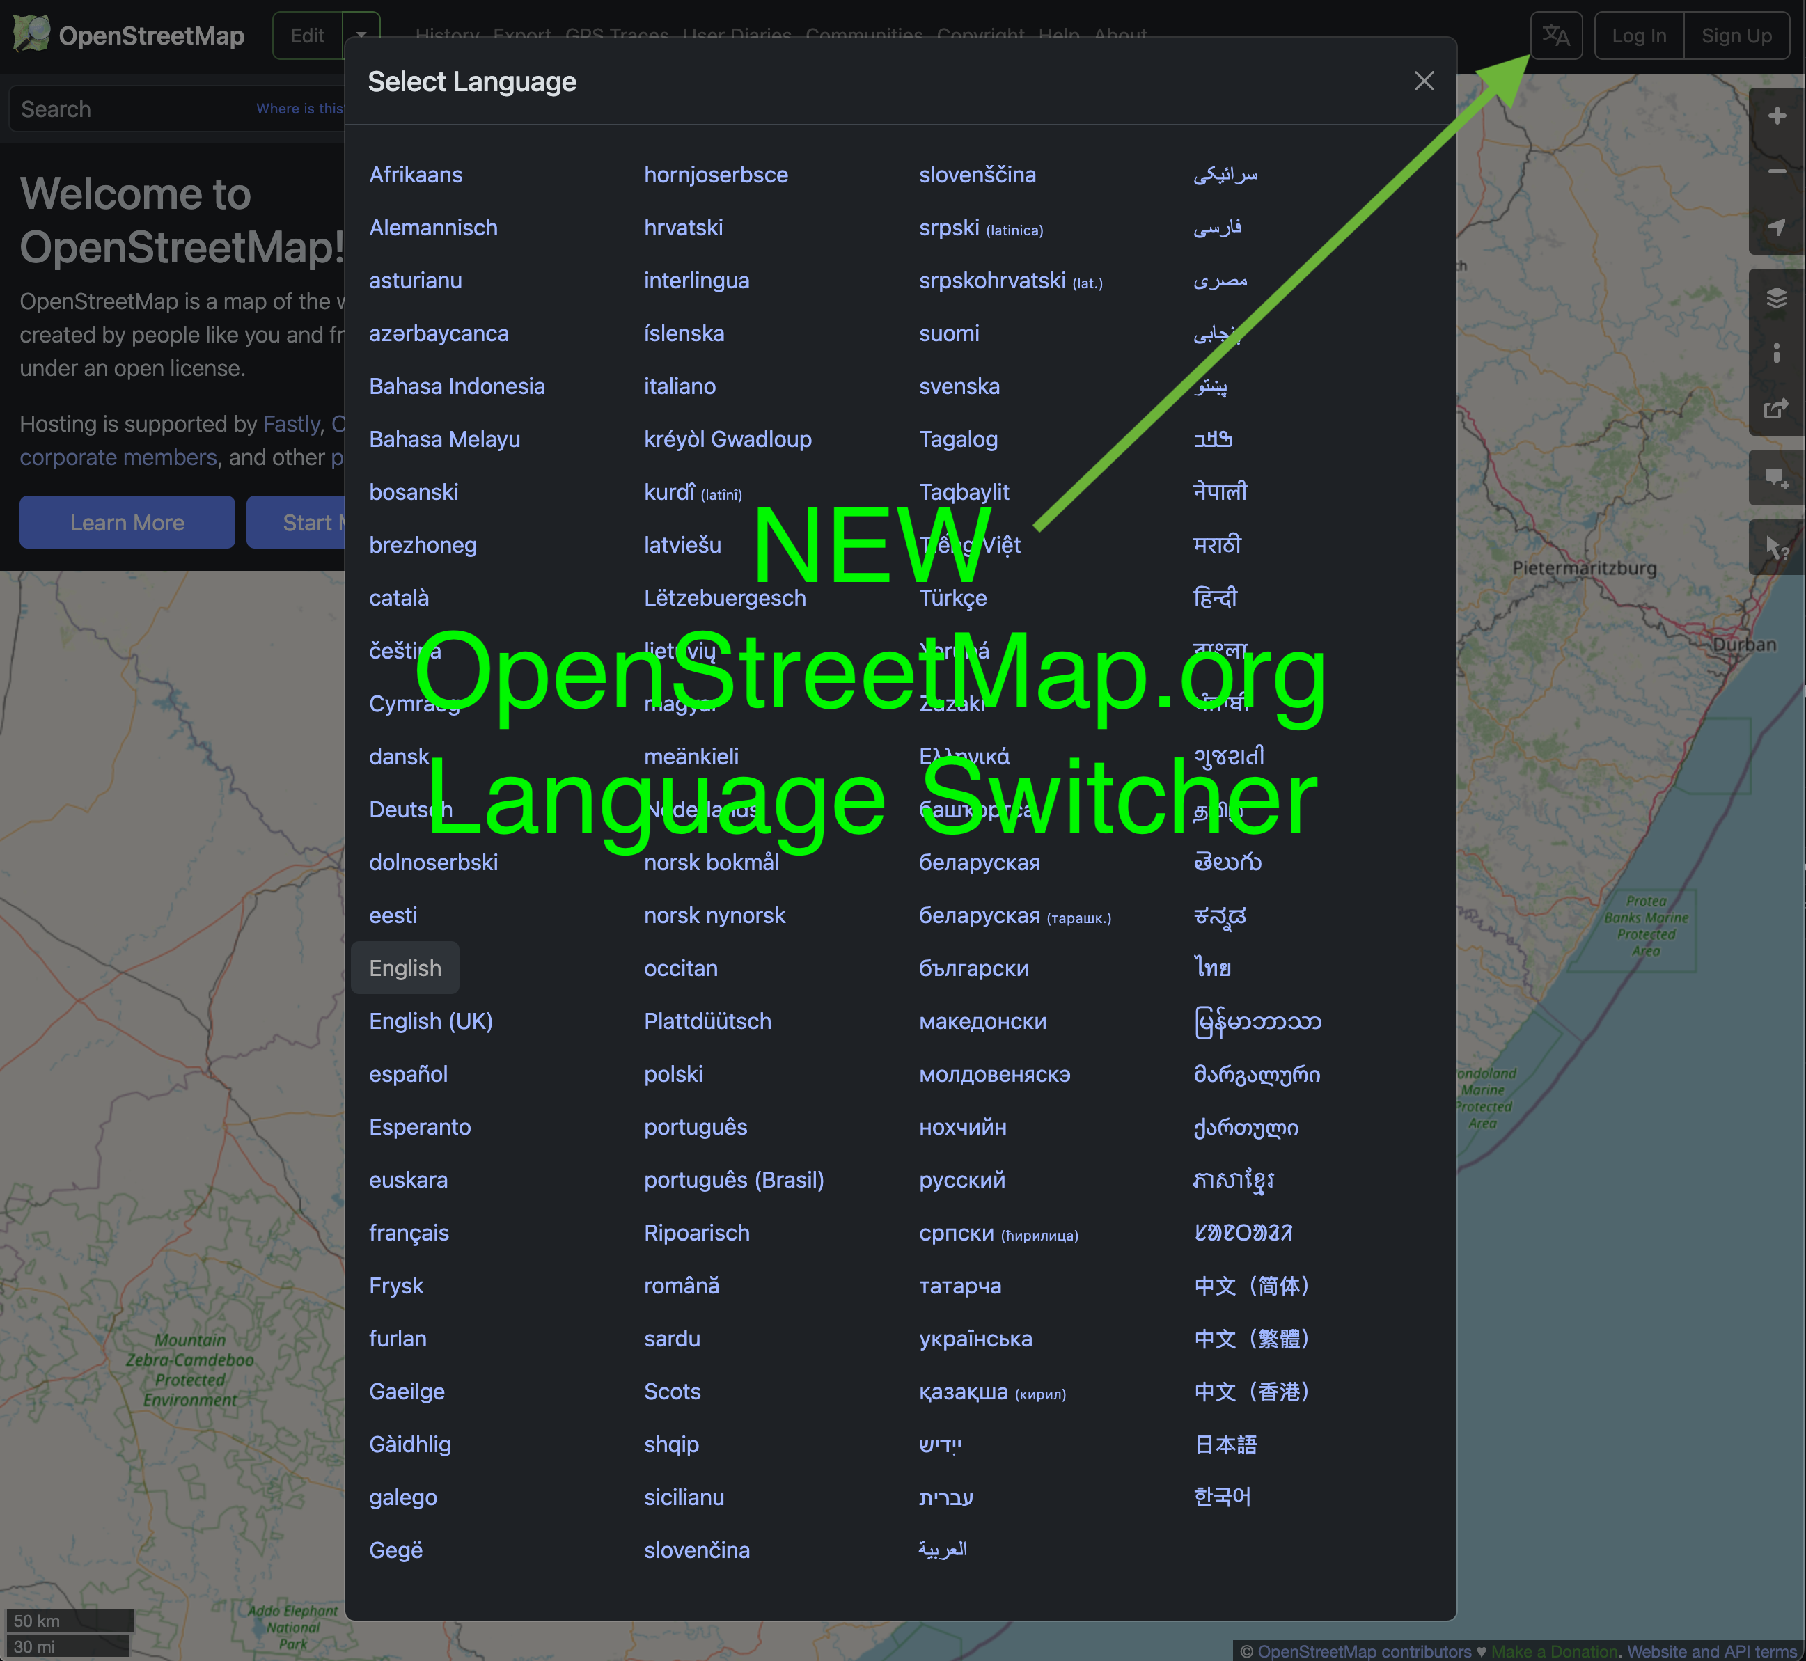1806x1661 pixels.
Task: Choose română language
Action: pyautogui.click(x=682, y=1285)
